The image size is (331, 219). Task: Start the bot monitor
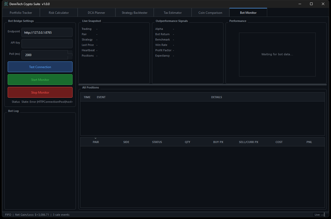pyautogui.click(x=40, y=80)
